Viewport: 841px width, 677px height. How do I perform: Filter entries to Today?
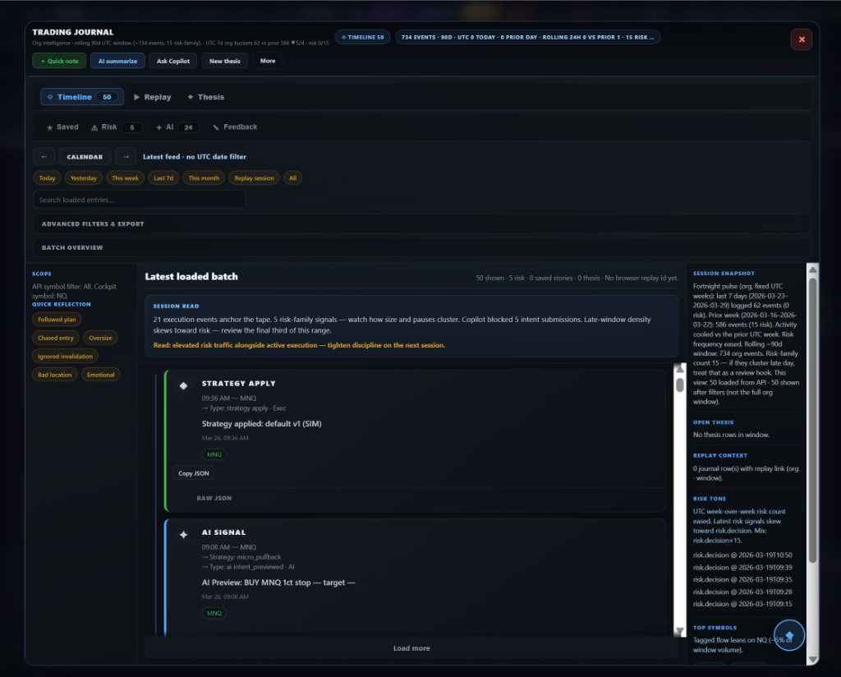[47, 178]
